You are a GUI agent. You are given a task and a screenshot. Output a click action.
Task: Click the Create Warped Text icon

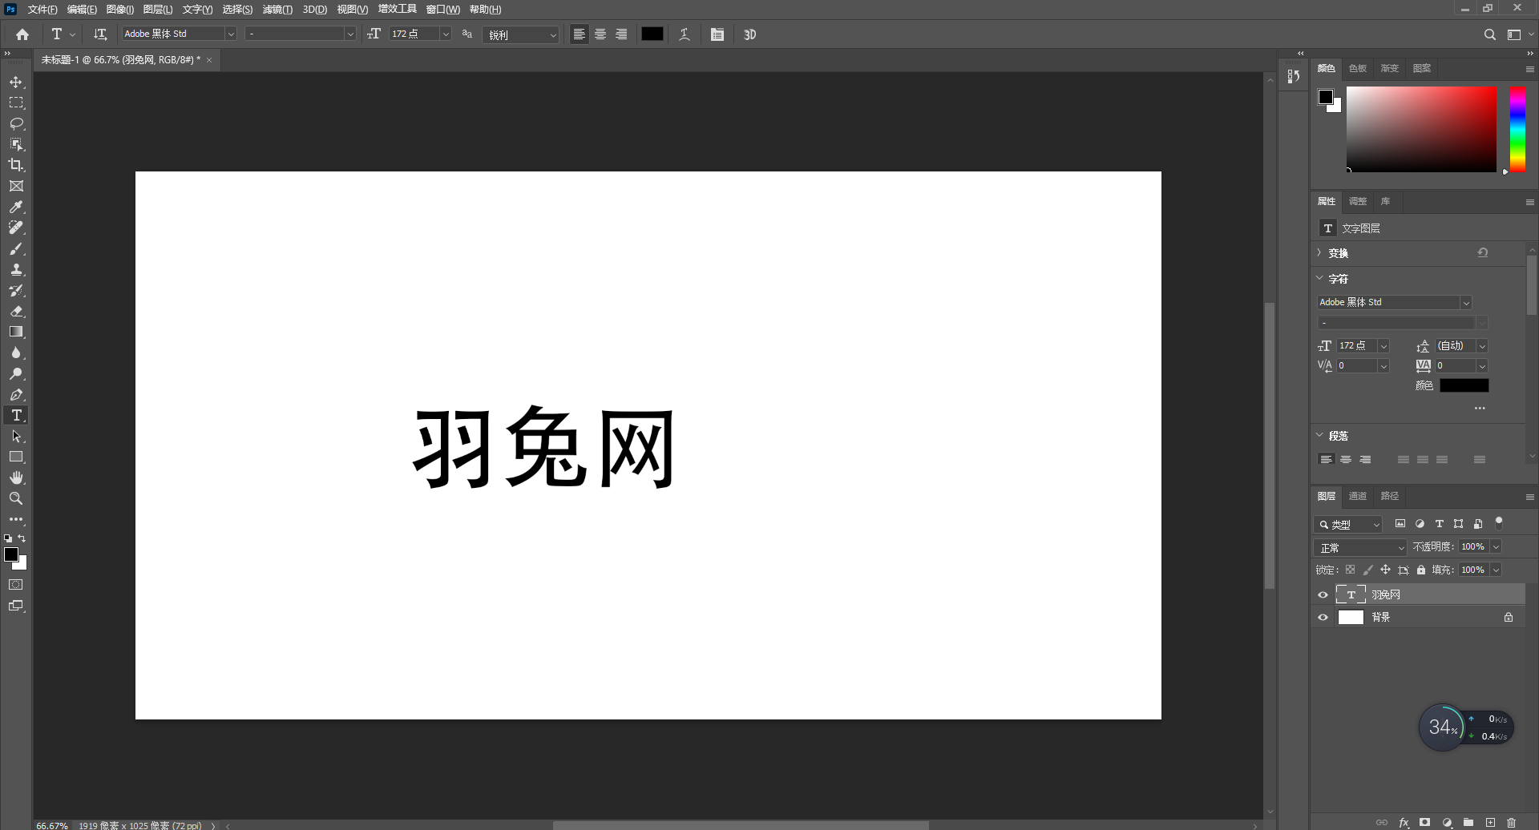tap(684, 34)
